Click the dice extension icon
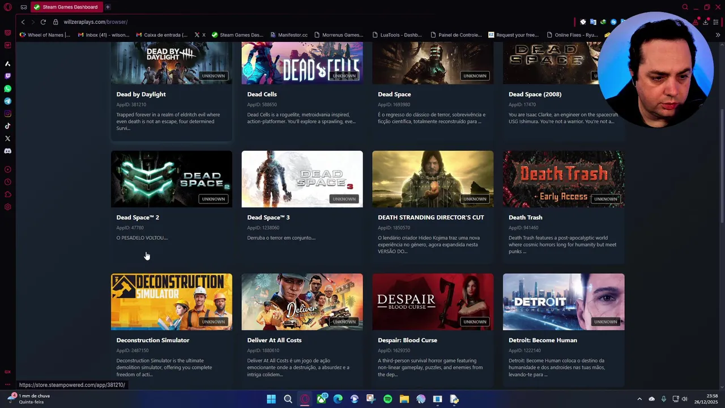The height and width of the screenshot is (408, 725). [583, 22]
